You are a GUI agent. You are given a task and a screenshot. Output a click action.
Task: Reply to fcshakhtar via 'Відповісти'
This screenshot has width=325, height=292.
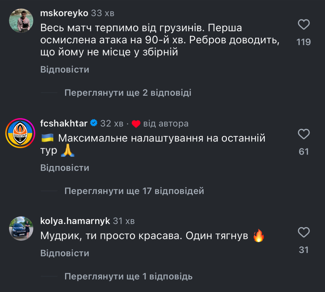click(x=65, y=168)
